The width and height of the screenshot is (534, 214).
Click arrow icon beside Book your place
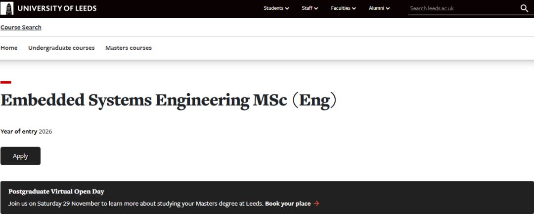click(316, 204)
